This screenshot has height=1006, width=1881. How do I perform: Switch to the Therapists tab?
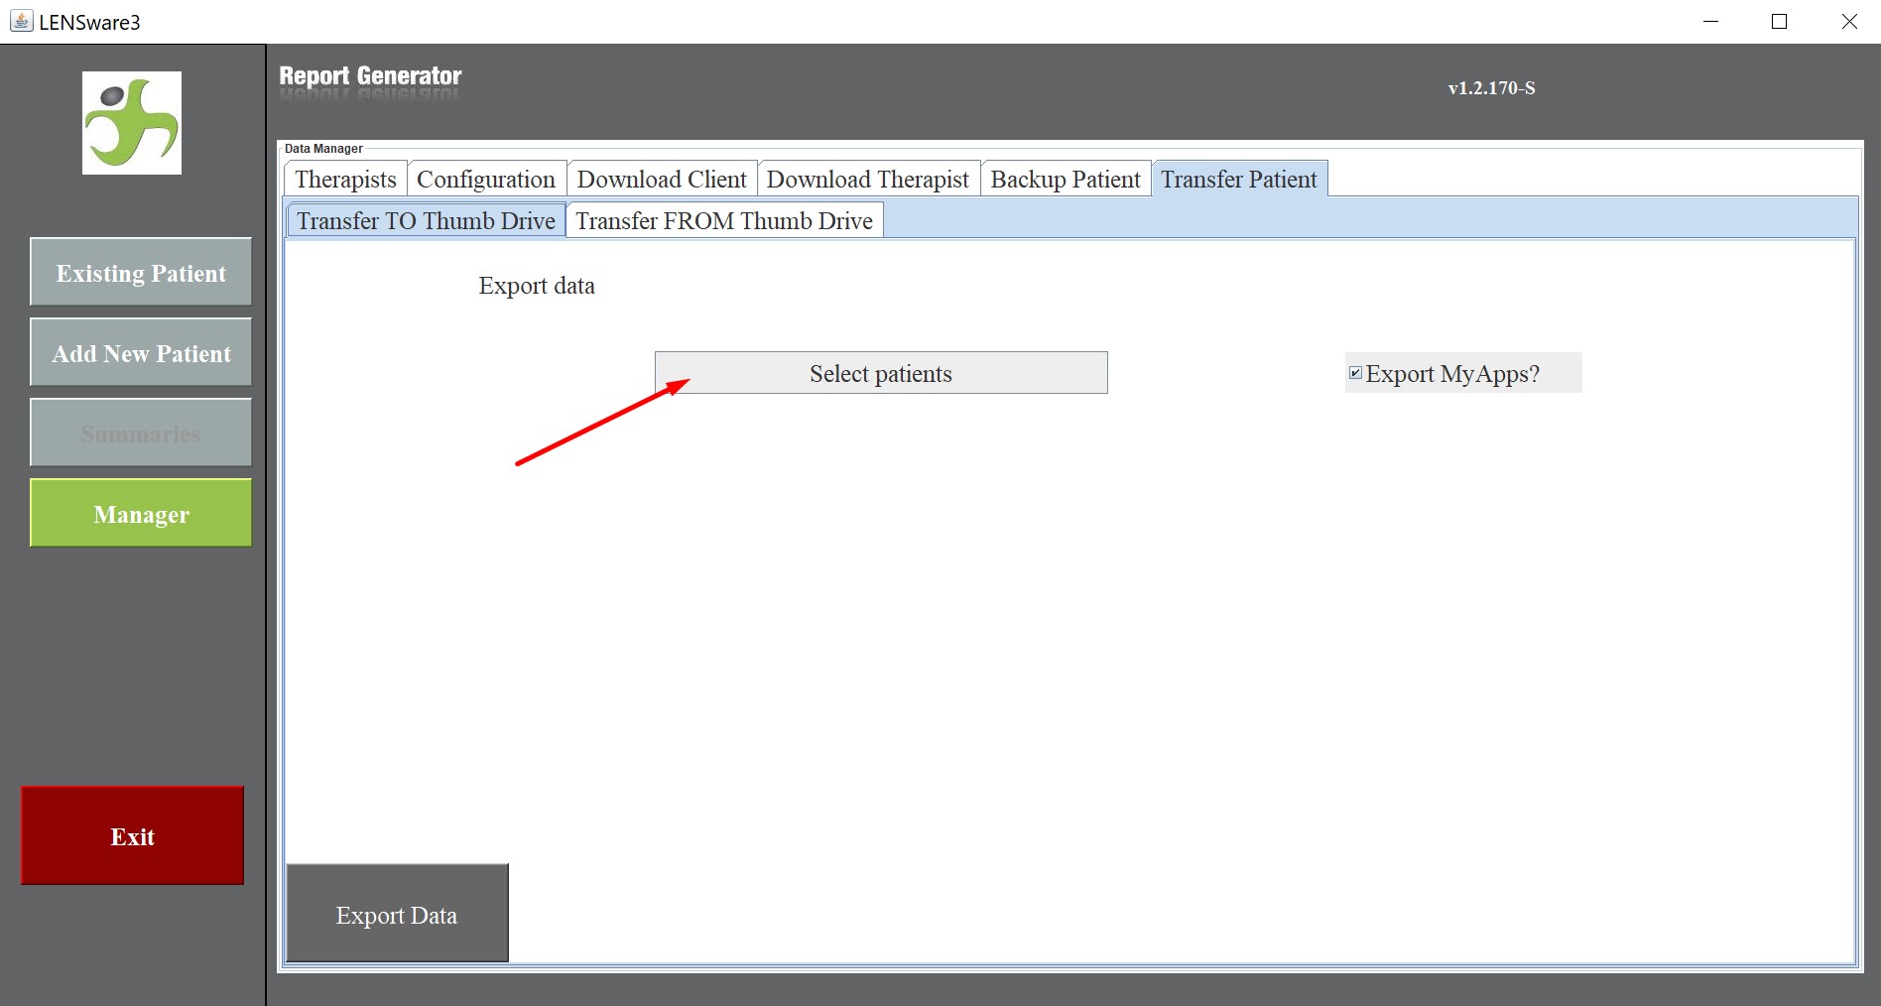tap(345, 179)
